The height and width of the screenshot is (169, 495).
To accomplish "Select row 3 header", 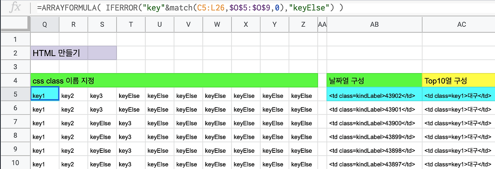I will pos(15,67).
